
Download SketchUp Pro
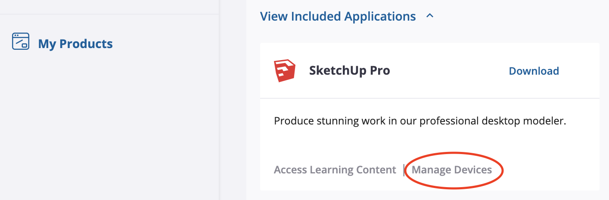point(534,71)
